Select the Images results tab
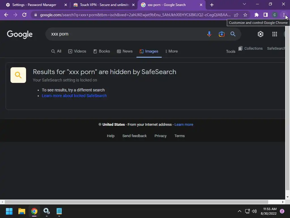 point(149,51)
